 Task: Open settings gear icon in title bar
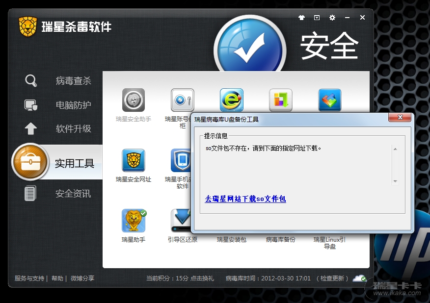point(332,18)
